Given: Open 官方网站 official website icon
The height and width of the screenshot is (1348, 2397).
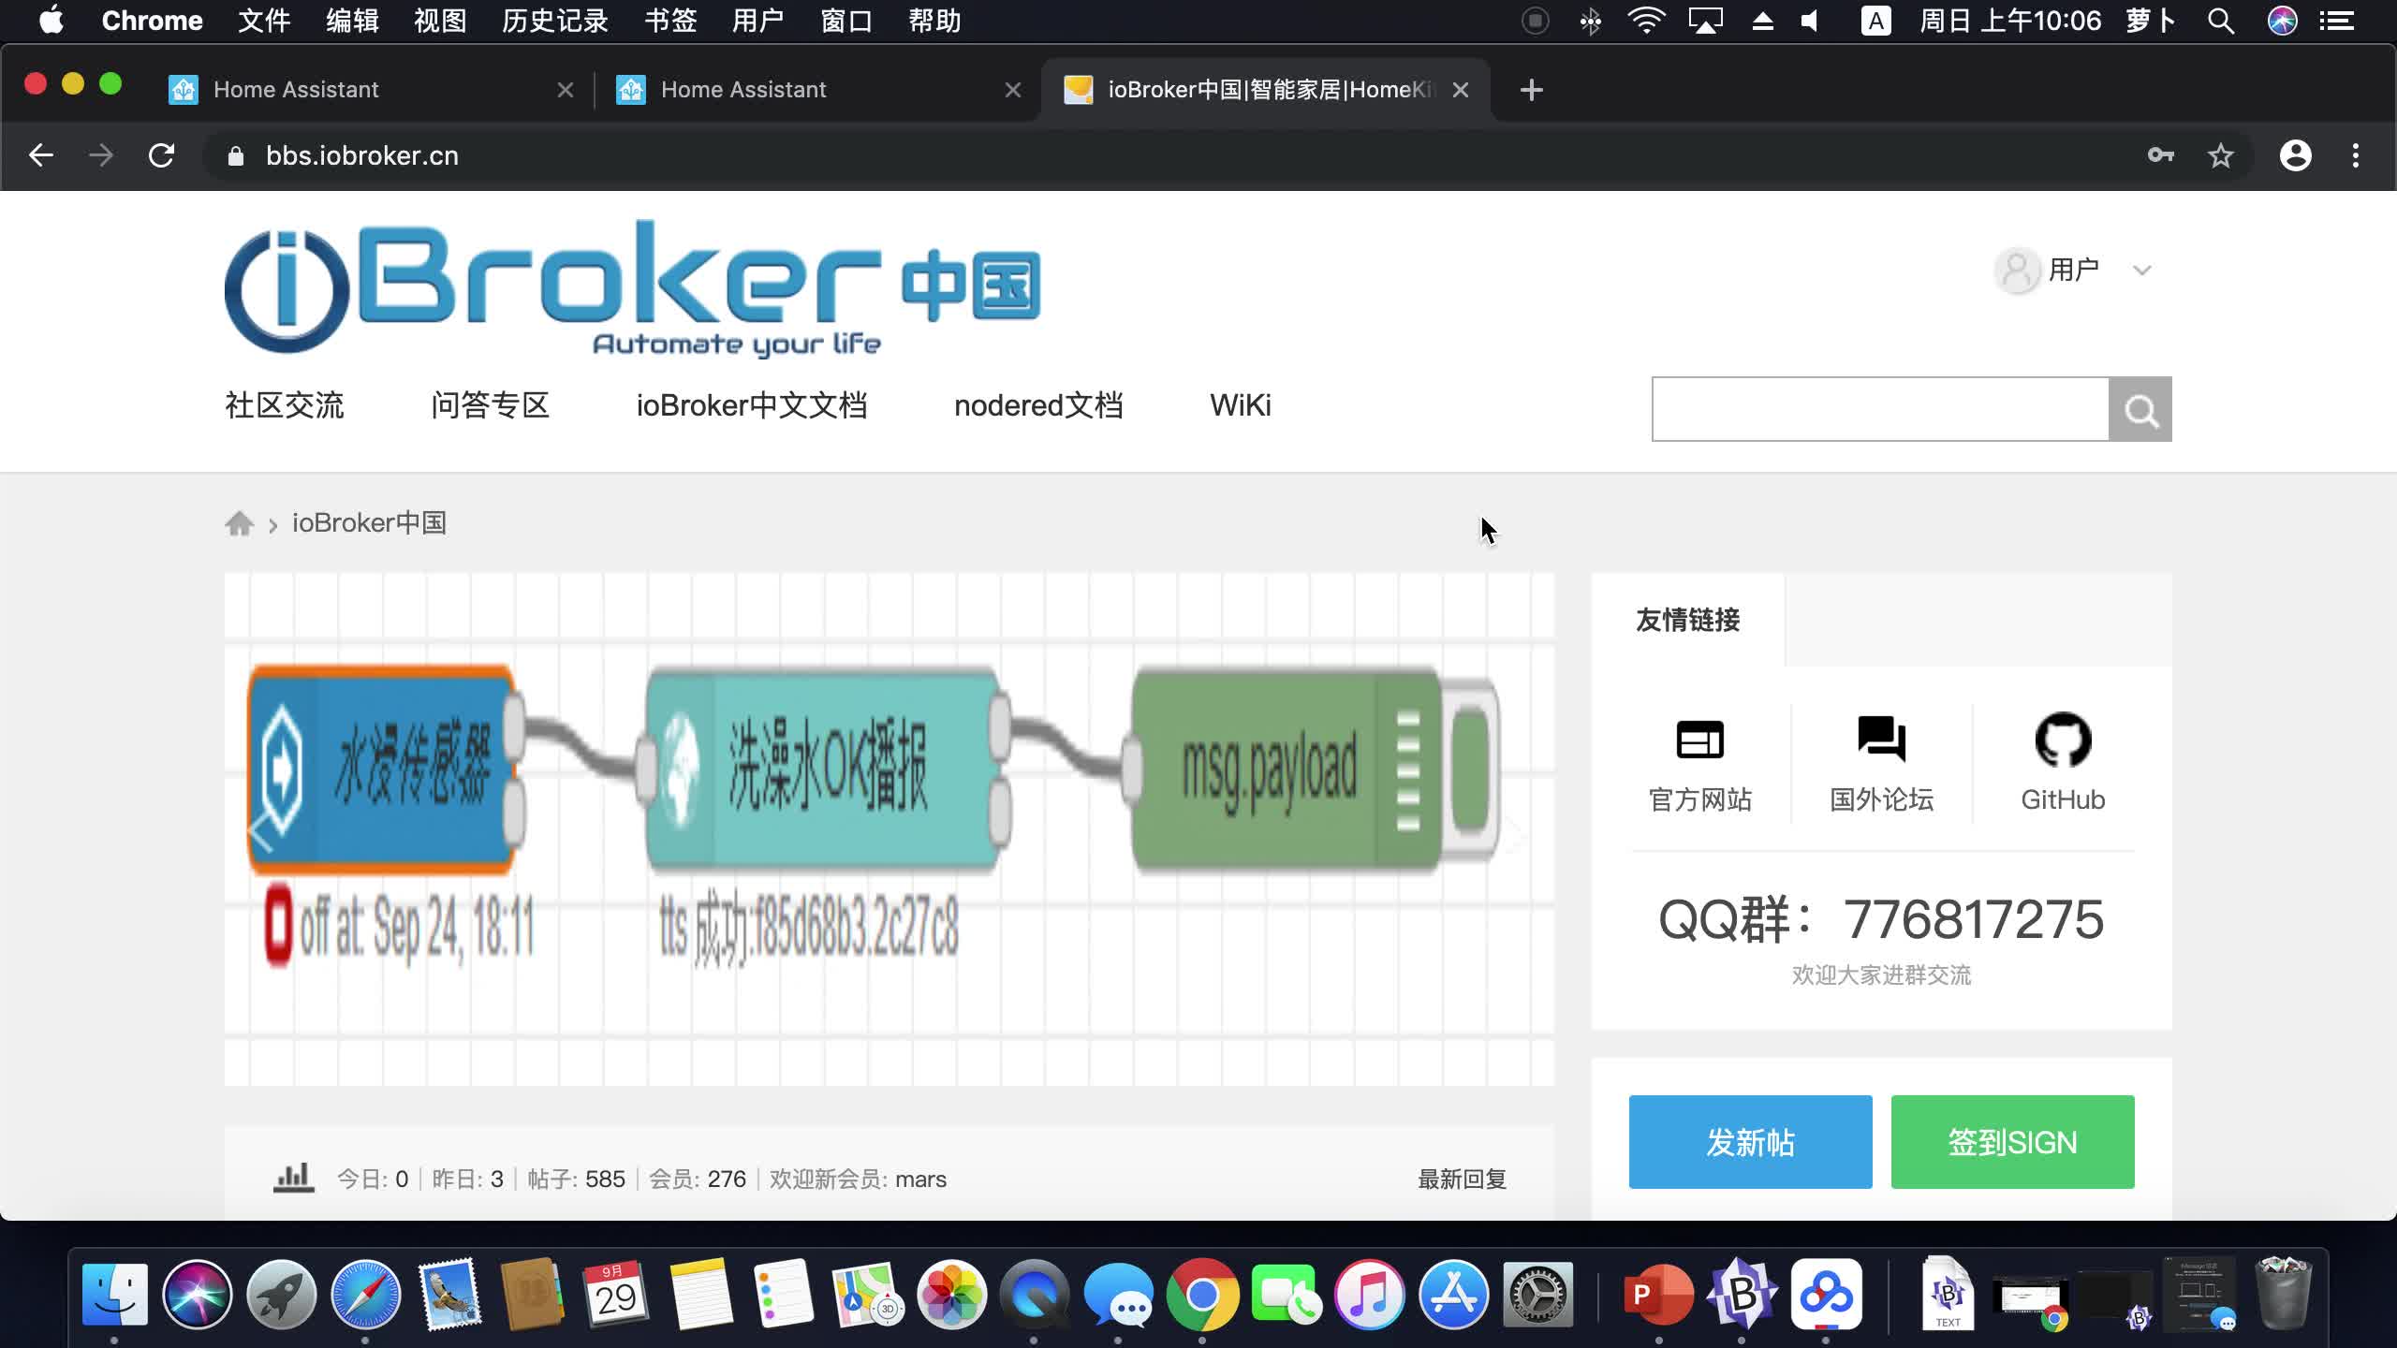Looking at the screenshot, I should pyautogui.click(x=1699, y=742).
